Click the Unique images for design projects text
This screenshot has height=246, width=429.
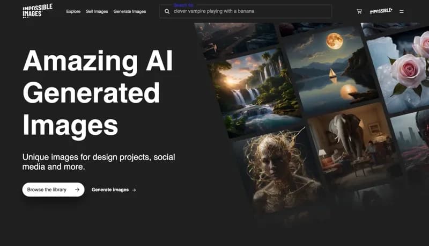(x=99, y=162)
